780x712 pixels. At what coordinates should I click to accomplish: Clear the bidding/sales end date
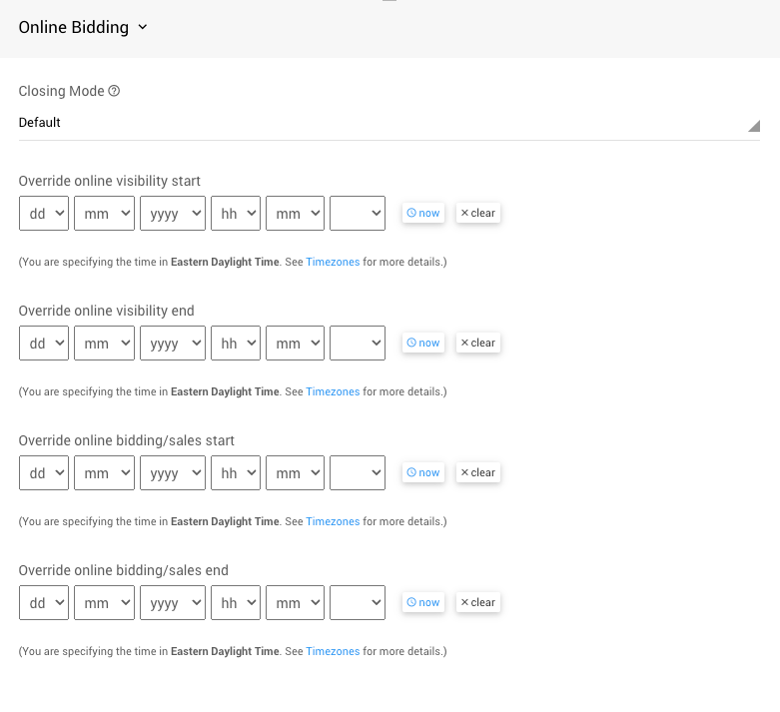pyautogui.click(x=477, y=602)
